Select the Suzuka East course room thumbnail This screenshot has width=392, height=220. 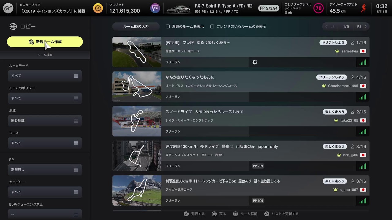click(137, 52)
